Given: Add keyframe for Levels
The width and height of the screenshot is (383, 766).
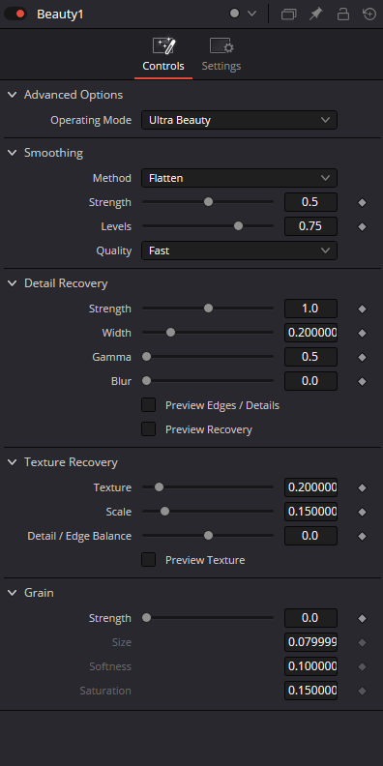Looking at the screenshot, I should click(x=362, y=226).
